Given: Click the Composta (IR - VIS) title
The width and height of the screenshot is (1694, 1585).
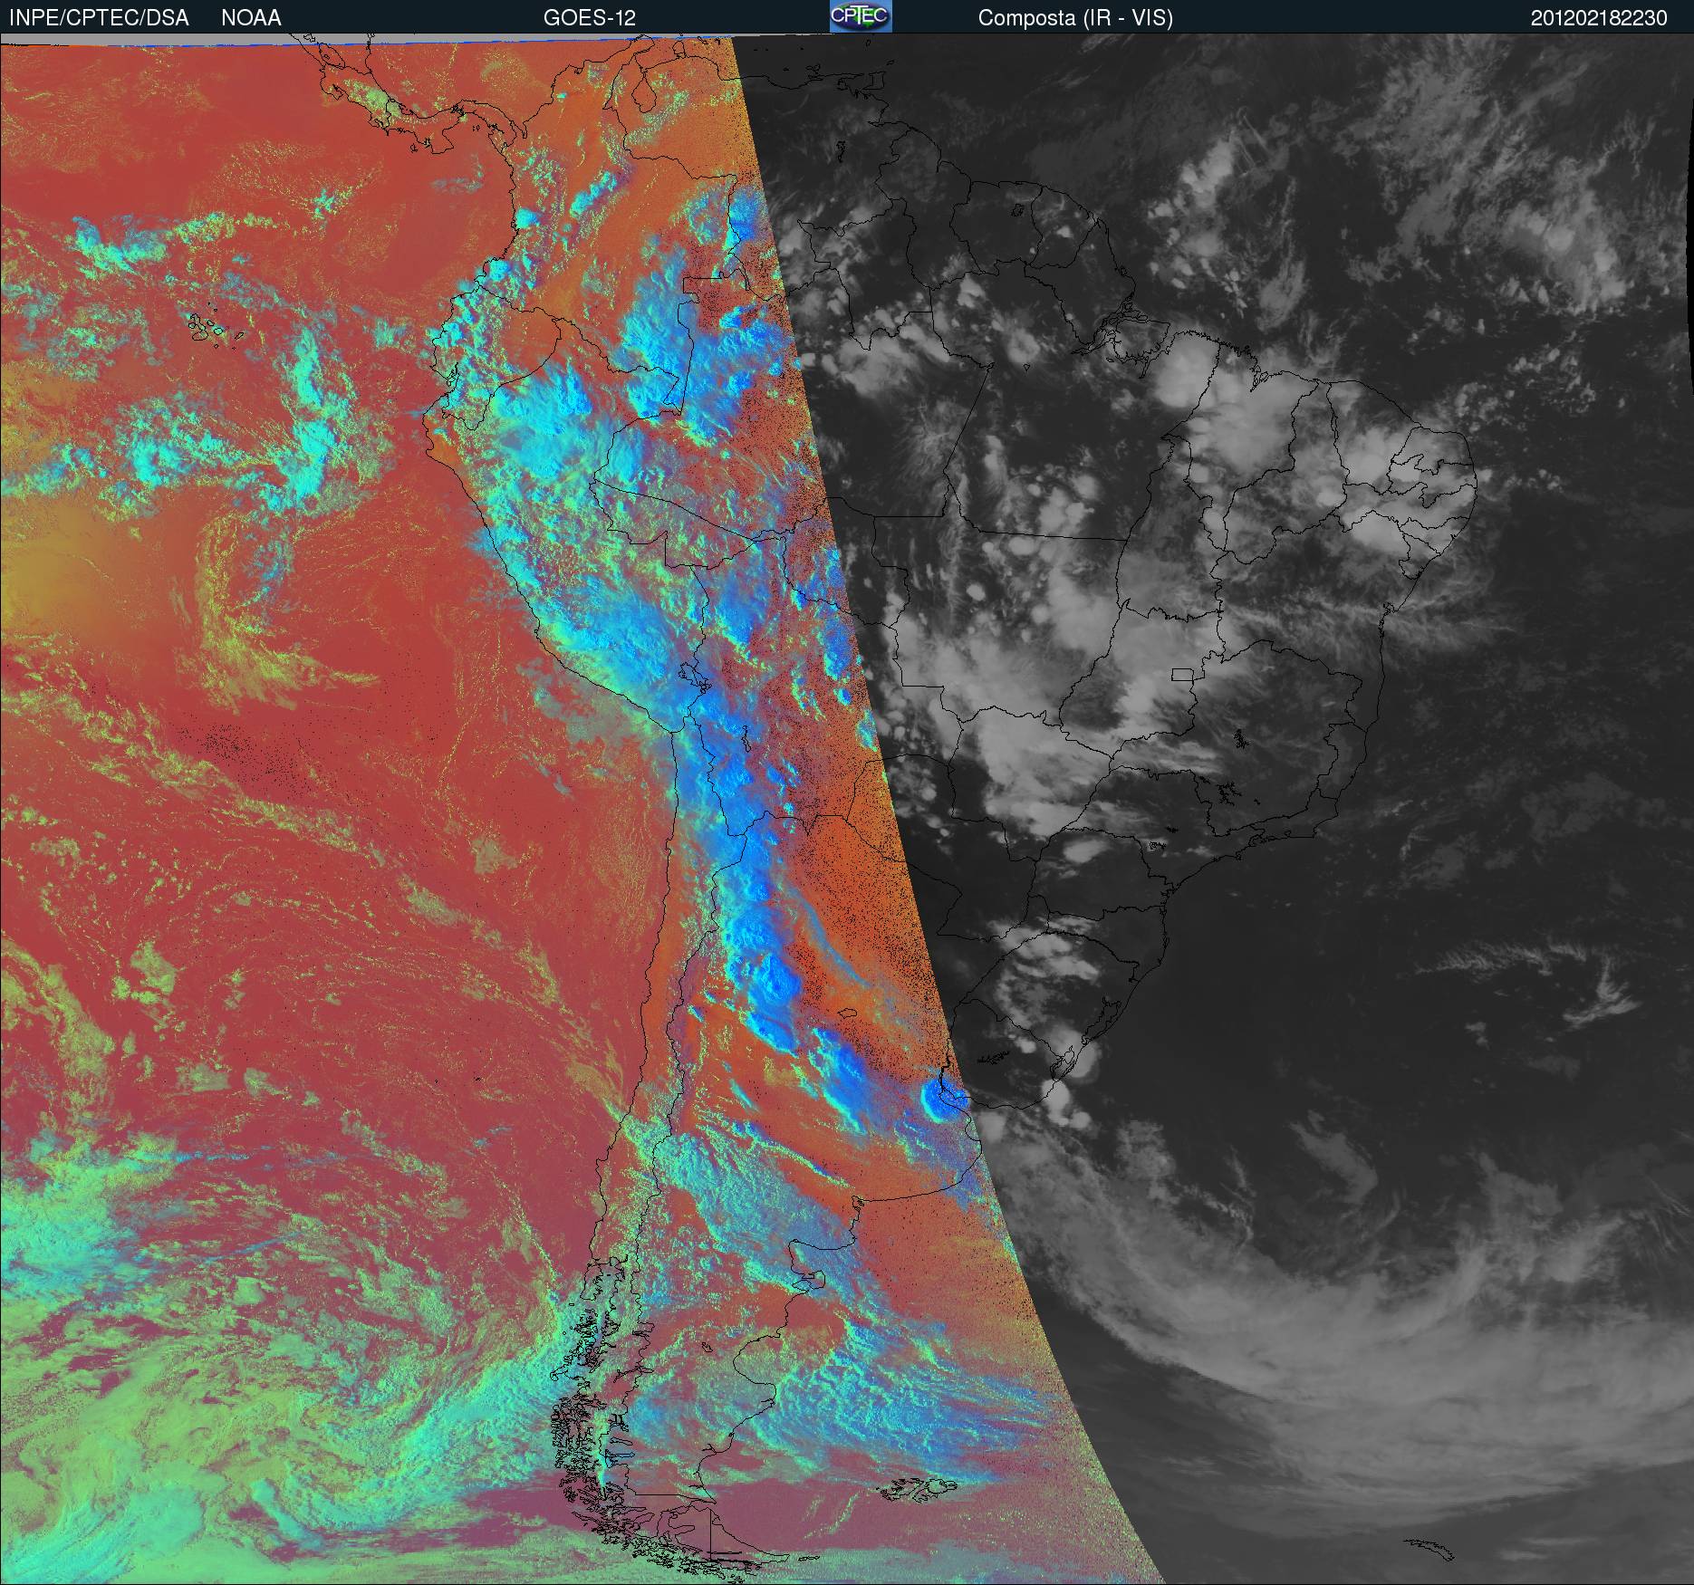Looking at the screenshot, I should 1075,18.
